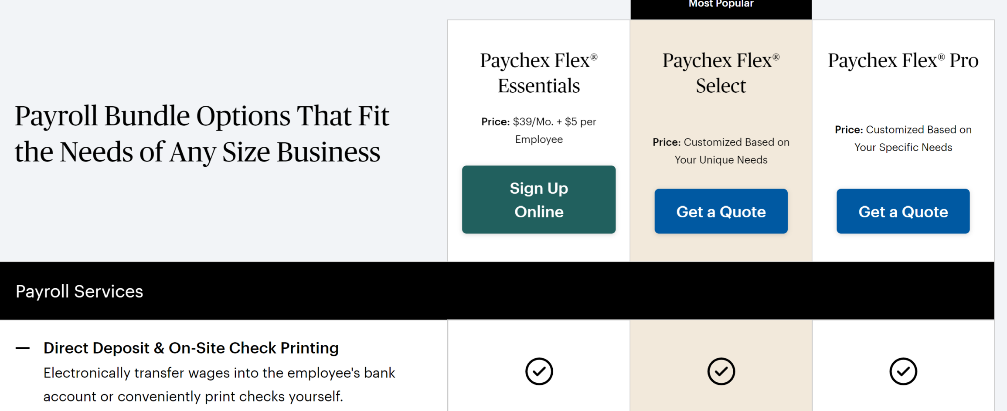Click the Sign Up Online button
The image size is (1007, 411).
[539, 199]
